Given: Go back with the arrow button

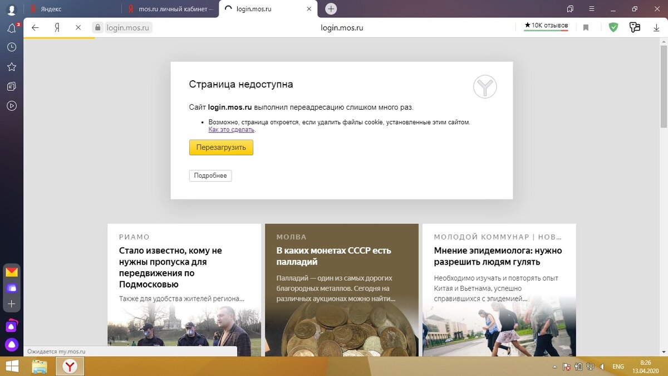Looking at the screenshot, I should [x=35, y=27].
